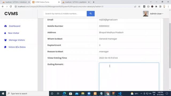Open the New Visitor page

point(14,33)
